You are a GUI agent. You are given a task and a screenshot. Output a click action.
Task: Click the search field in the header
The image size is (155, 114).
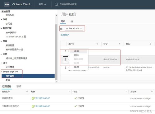68,4
